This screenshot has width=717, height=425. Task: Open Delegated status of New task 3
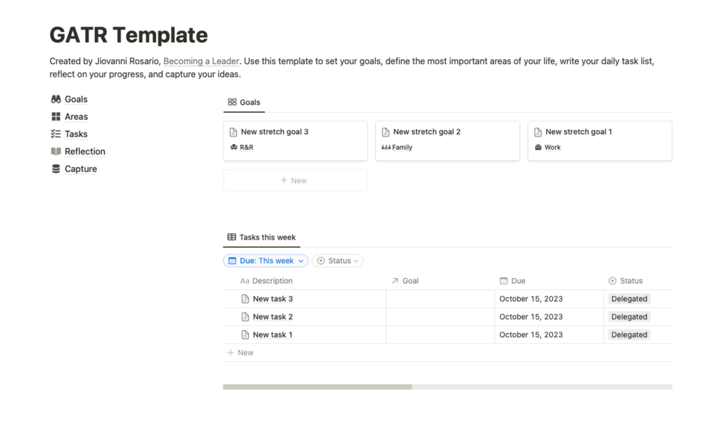pyautogui.click(x=629, y=299)
